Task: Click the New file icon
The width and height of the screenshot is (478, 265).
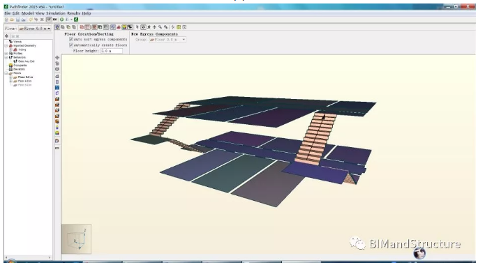Action: 6,20
